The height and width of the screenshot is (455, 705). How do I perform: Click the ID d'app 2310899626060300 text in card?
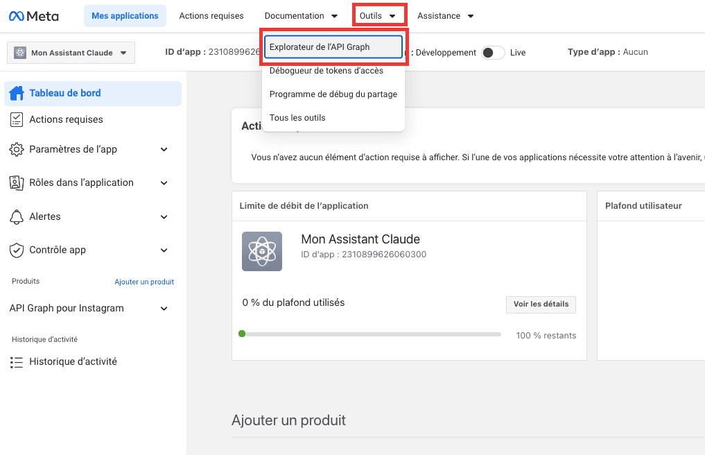364,255
